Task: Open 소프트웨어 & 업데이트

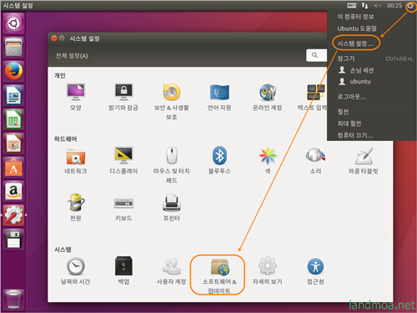Action: 219,275
